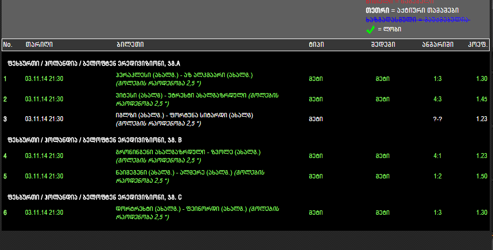Viewport: 493px width, 250px height.
Task: Select the 'კოეფ.' odds column header
Action: pos(478,45)
